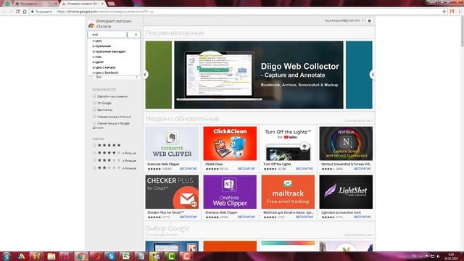The image size is (464, 261).
Task: Click БЕСПЛАТНО under Evernote Web Clipper
Action: (188, 169)
